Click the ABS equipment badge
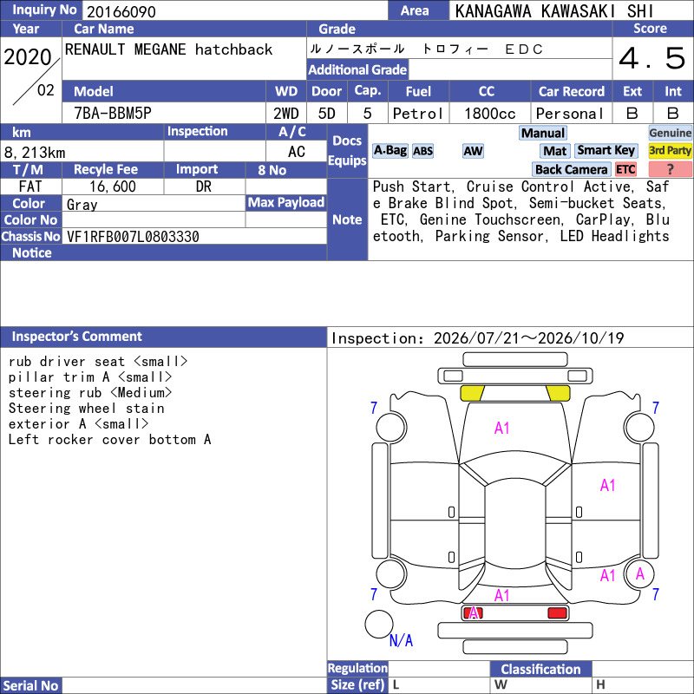Image resolution: width=694 pixels, height=694 pixels. point(422,151)
